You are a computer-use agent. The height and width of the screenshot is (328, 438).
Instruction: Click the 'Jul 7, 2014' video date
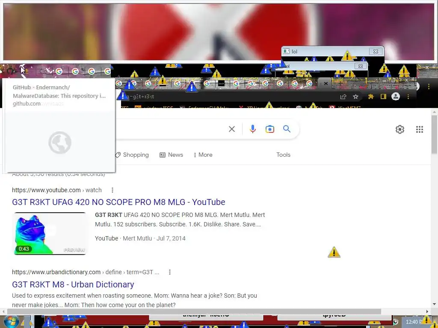click(x=171, y=238)
